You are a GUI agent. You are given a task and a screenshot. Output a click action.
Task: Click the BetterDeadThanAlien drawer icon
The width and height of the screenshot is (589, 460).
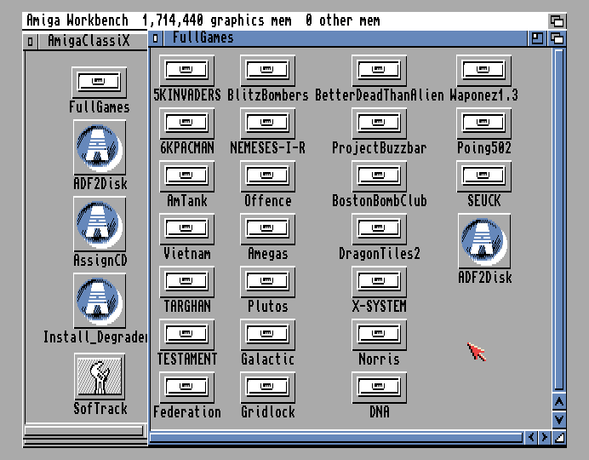tap(379, 71)
